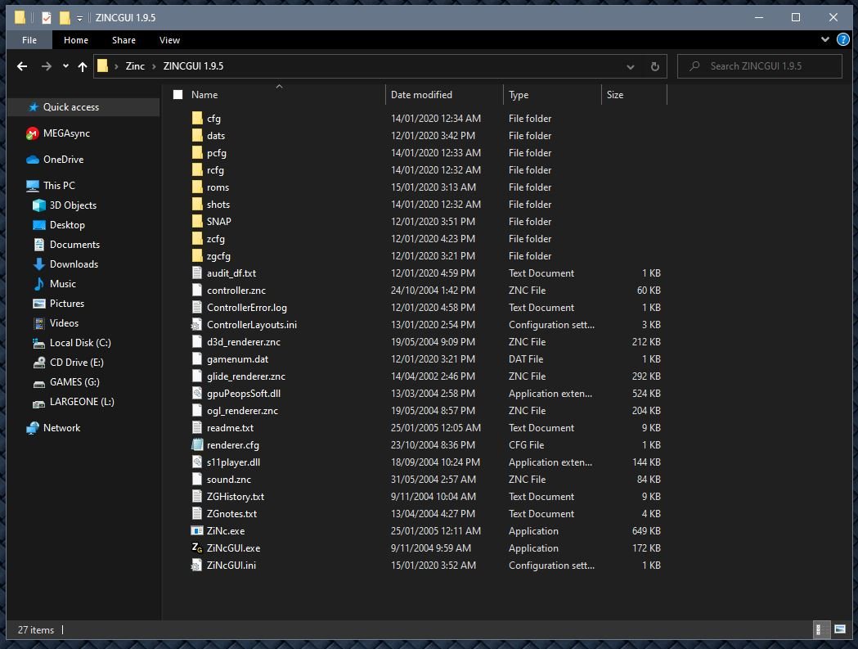Go up one folder level

pos(82,66)
